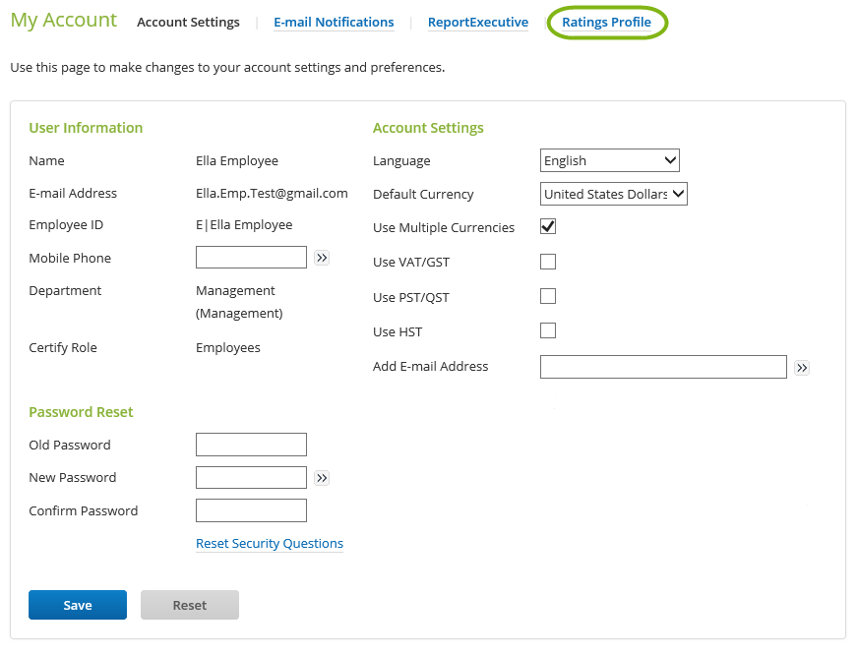
Task: Select the Confirm Password input box
Action: tap(251, 510)
